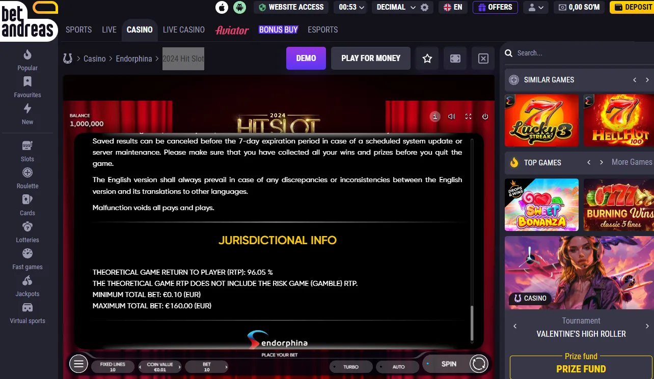
Task: Open Lotteries category in sidebar
Action: click(x=28, y=232)
